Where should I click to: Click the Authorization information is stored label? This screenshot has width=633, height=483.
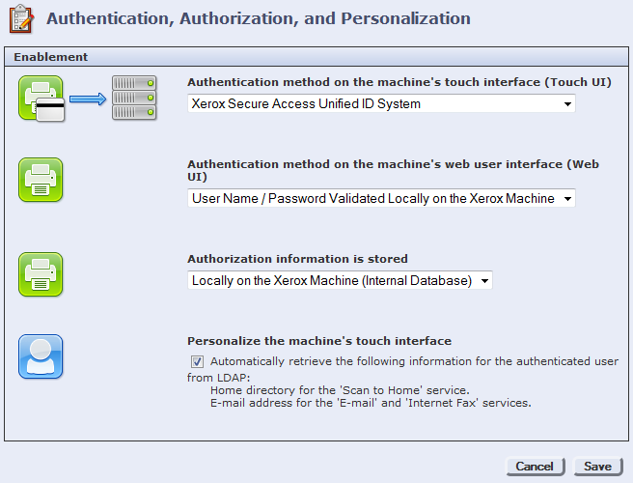pos(297,259)
